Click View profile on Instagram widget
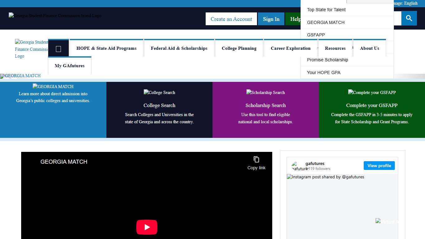 point(379,166)
